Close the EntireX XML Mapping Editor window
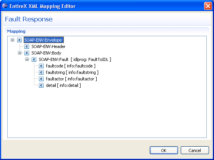The width and height of the screenshot is (214, 160). coord(208,6)
